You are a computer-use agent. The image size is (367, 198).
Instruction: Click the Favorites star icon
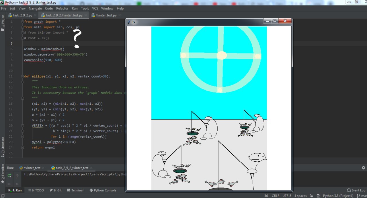click(x=3, y=182)
